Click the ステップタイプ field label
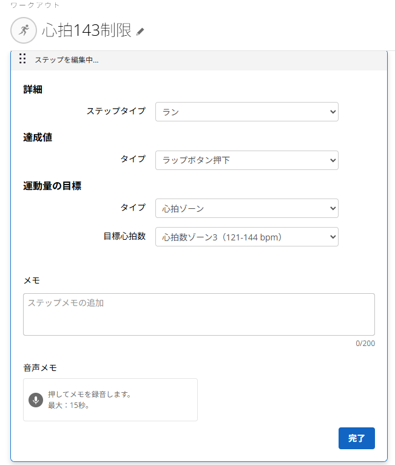 (116, 111)
